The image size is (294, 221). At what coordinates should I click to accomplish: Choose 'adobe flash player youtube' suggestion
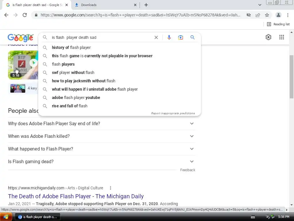pyautogui.click(x=119, y=98)
